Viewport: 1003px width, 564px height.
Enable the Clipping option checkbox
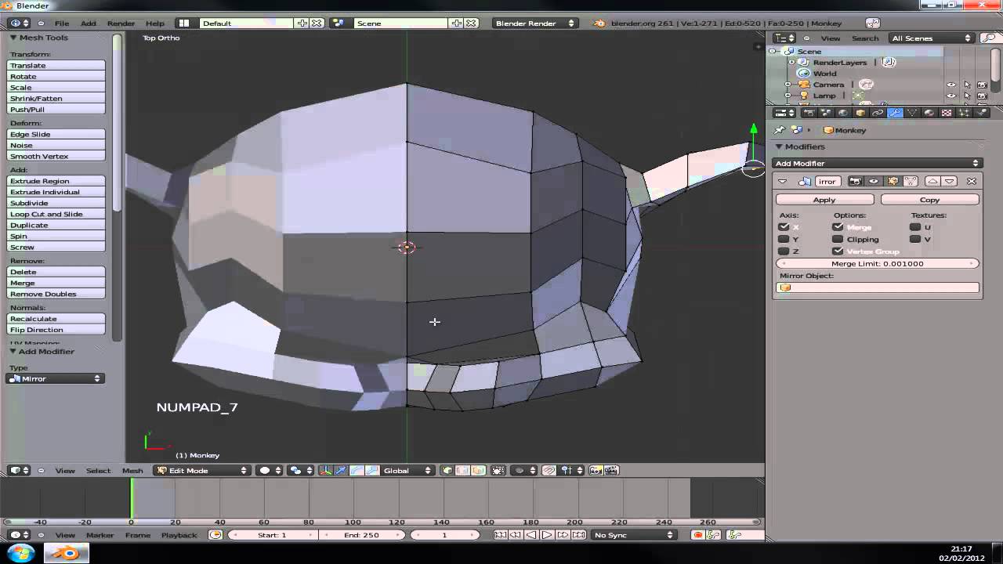pyautogui.click(x=838, y=239)
